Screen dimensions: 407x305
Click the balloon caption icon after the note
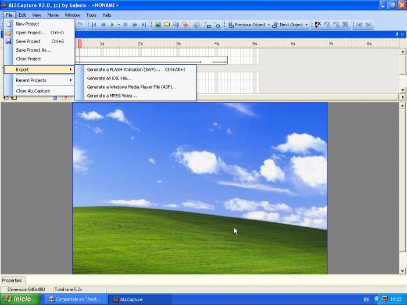176,24
